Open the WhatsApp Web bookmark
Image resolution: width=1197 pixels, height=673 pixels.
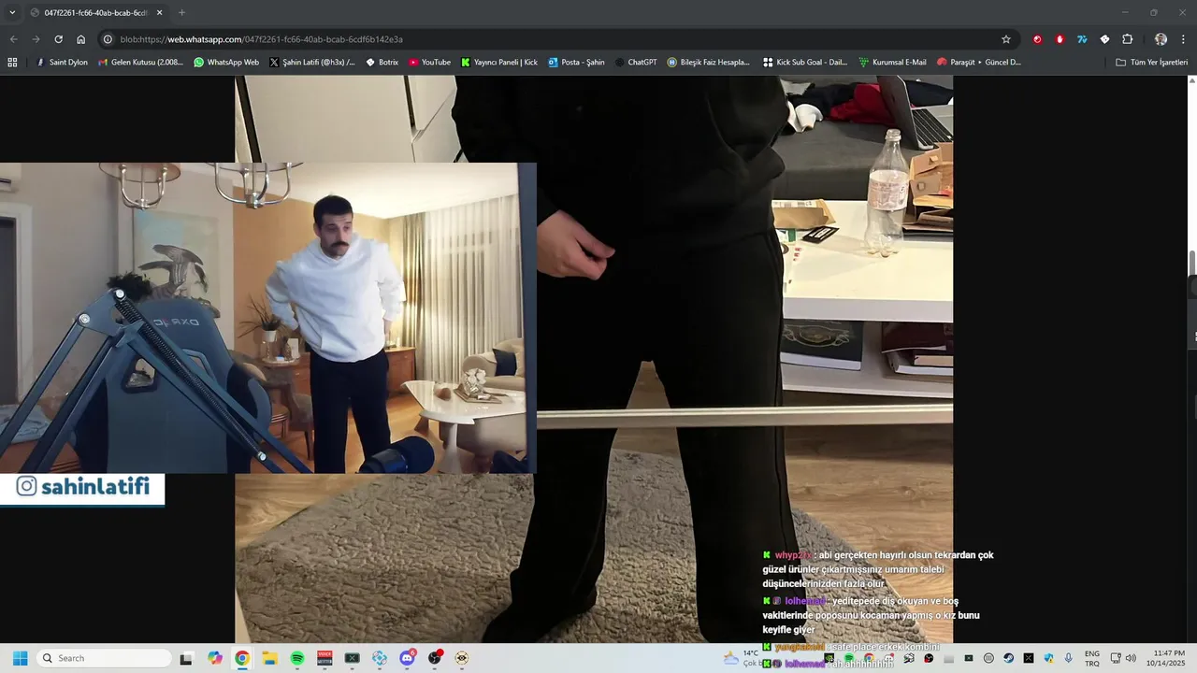click(226, 63)
